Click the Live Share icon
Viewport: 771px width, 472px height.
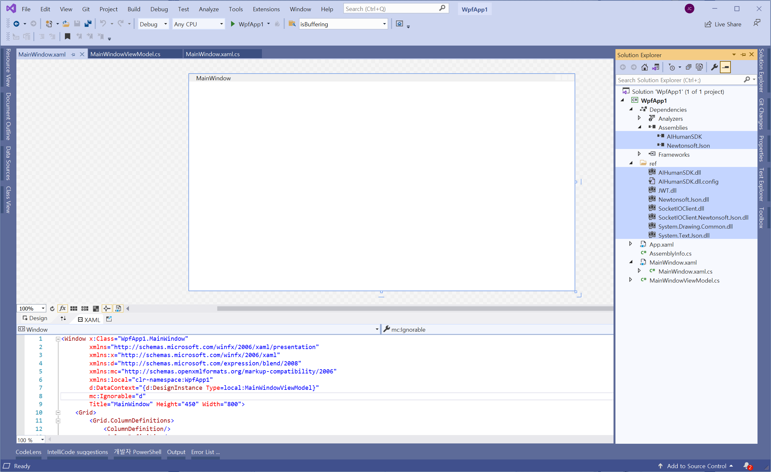[x=708, y=24]
